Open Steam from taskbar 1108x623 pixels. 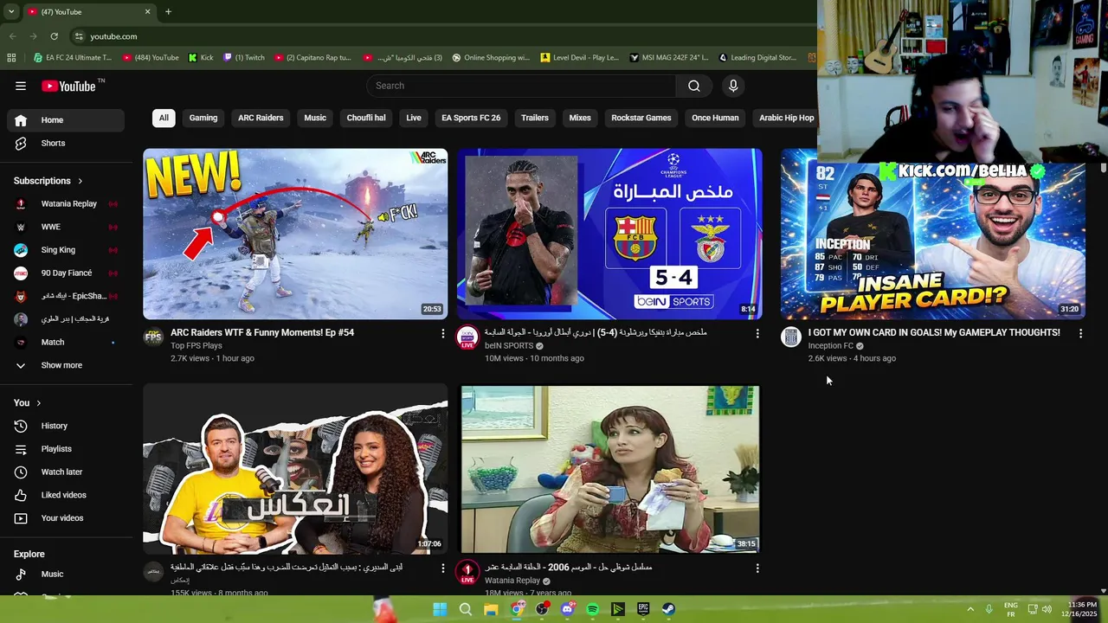(x=668, y=609)
